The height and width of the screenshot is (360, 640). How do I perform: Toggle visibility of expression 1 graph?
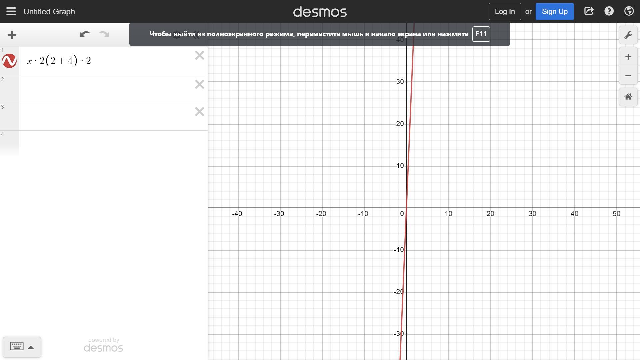(x=9, y=61)
